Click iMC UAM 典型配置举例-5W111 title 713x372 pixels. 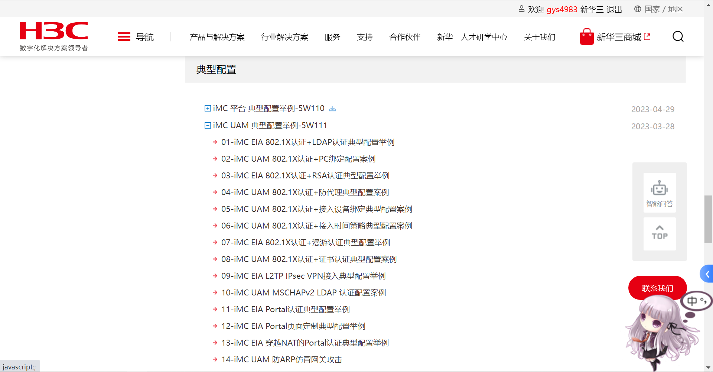click(270, 126)
